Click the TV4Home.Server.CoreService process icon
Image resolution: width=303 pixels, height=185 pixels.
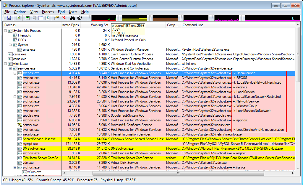point(20,158)
